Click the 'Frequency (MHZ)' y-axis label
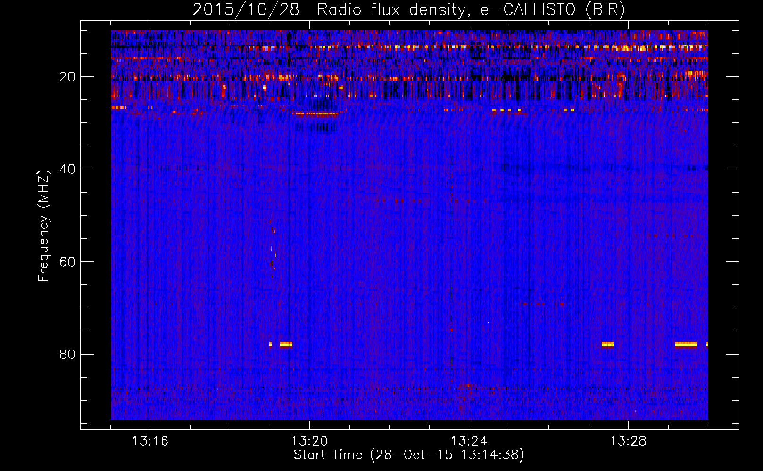This screenshot has width=763, height=471. click(43, 226)
